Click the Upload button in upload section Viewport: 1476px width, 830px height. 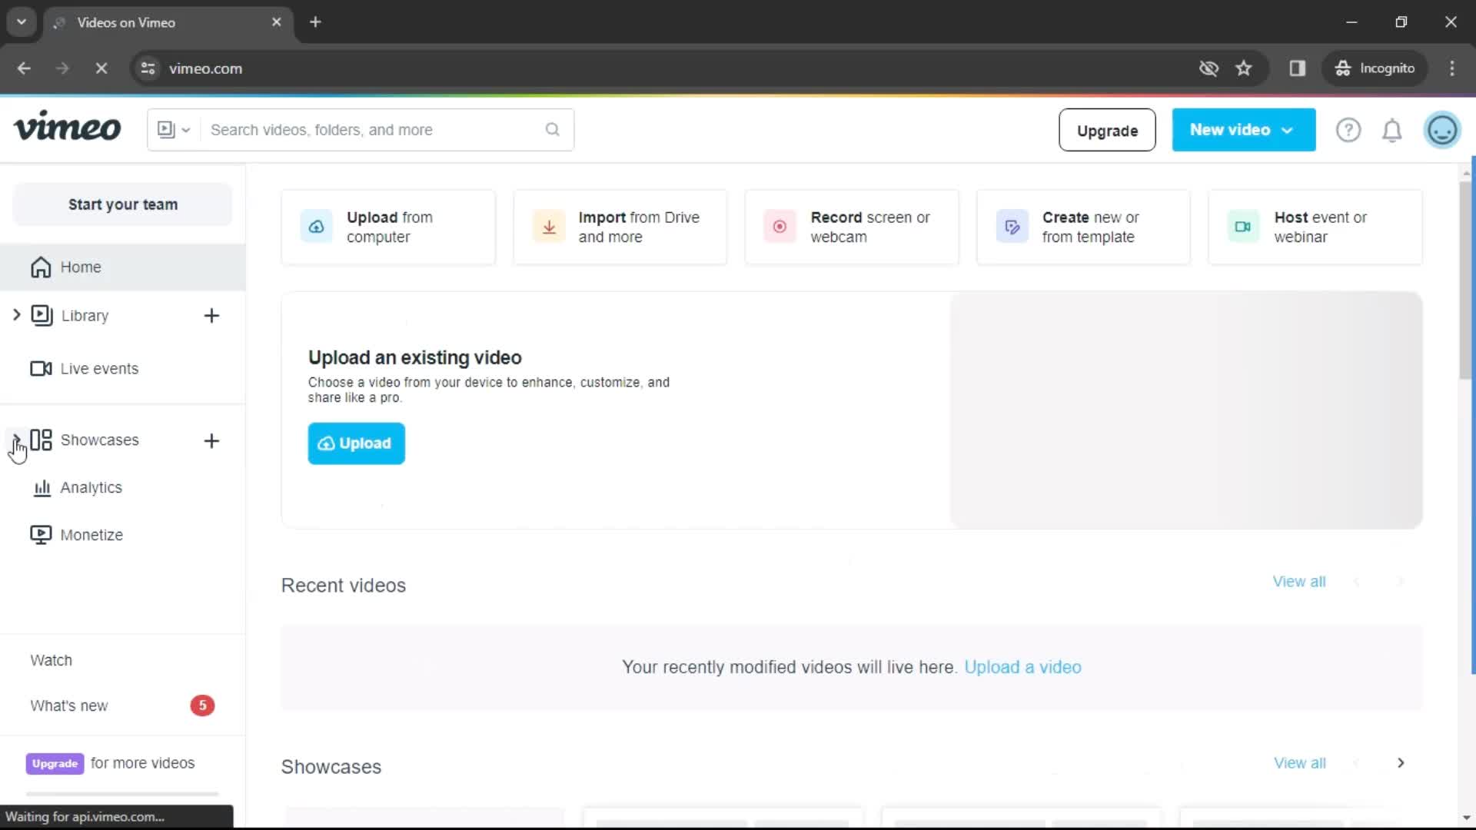click(356, 443)
